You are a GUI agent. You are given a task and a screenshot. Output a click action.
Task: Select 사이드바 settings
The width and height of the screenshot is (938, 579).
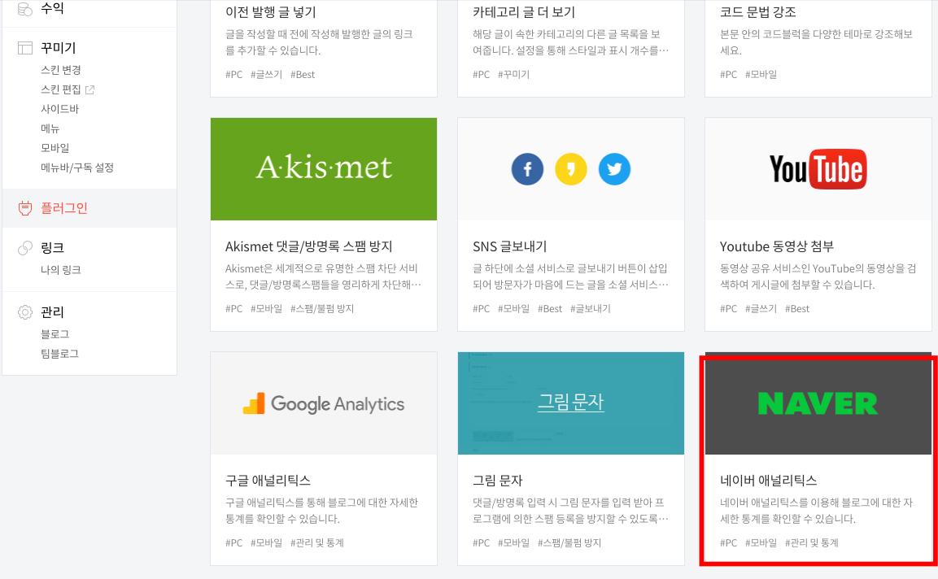[60, 109]
